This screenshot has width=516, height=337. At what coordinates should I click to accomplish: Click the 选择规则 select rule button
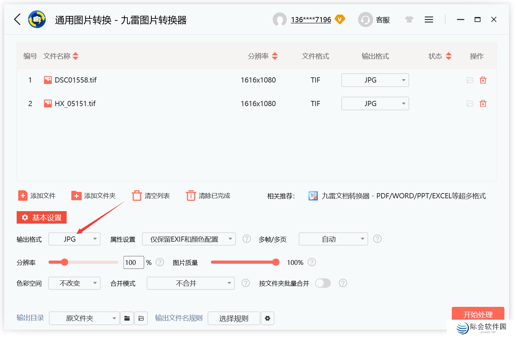click(x=234, y=318)
